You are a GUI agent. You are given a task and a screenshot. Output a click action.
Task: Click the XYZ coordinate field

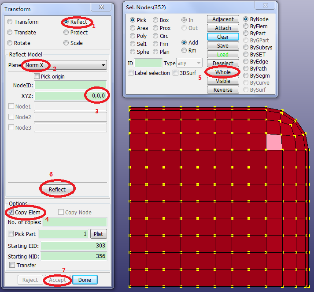pyautogui.click(x=70, y=96)
